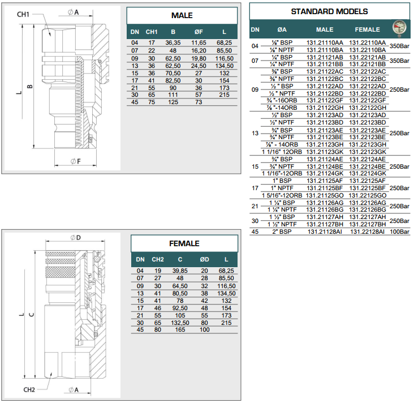Click the pressure gauge icon
Screen dimensions: 414x403
click(400, 29)
